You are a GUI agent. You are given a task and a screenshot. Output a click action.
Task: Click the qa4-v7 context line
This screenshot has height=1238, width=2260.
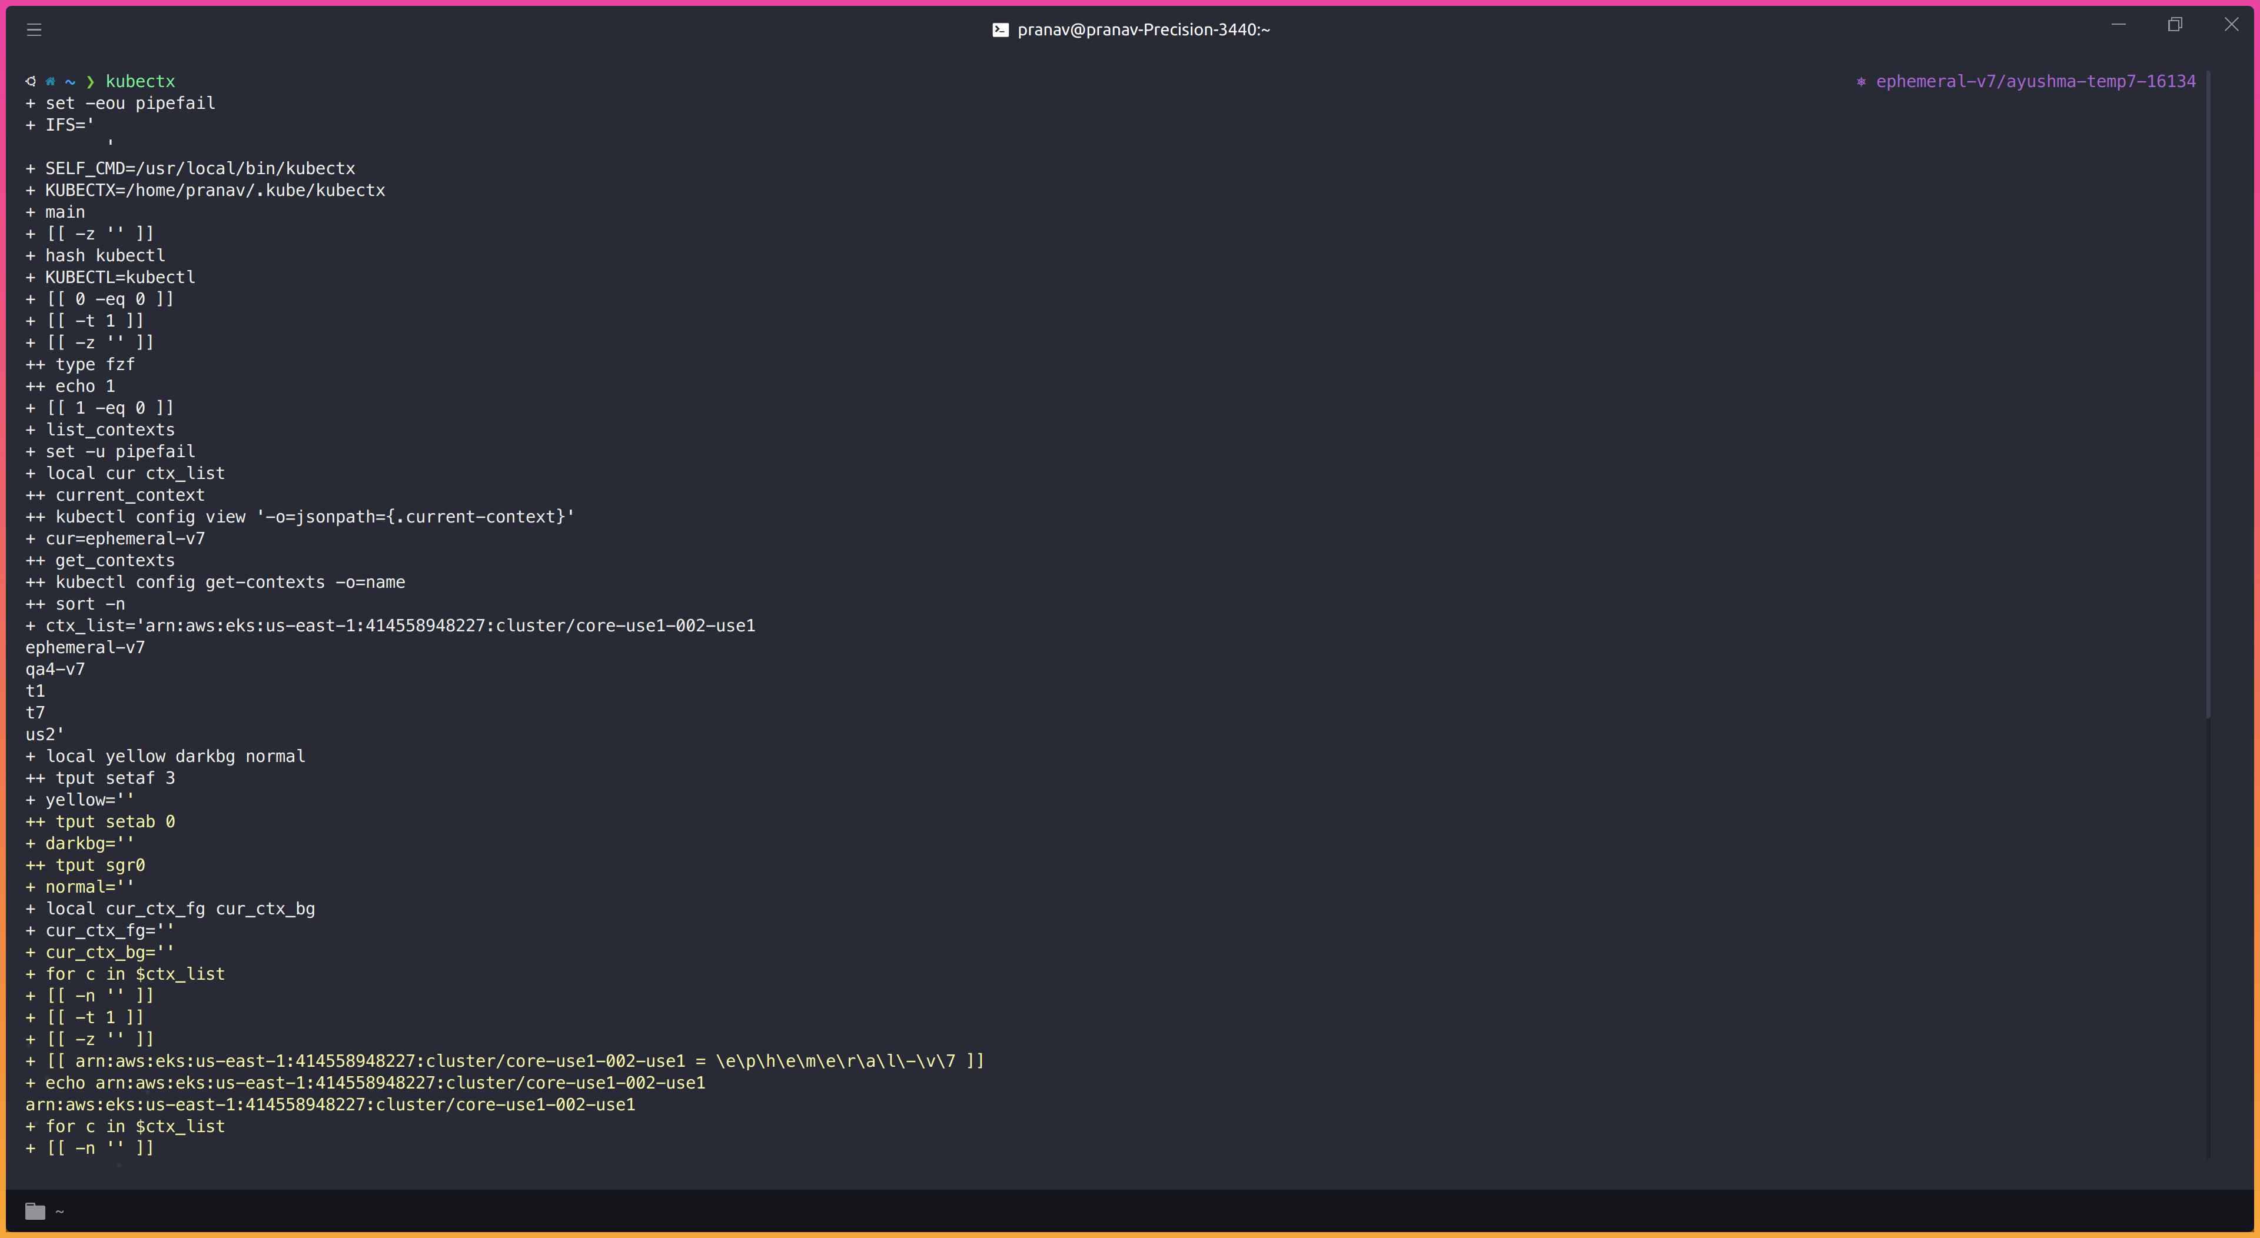pos(55,670)
